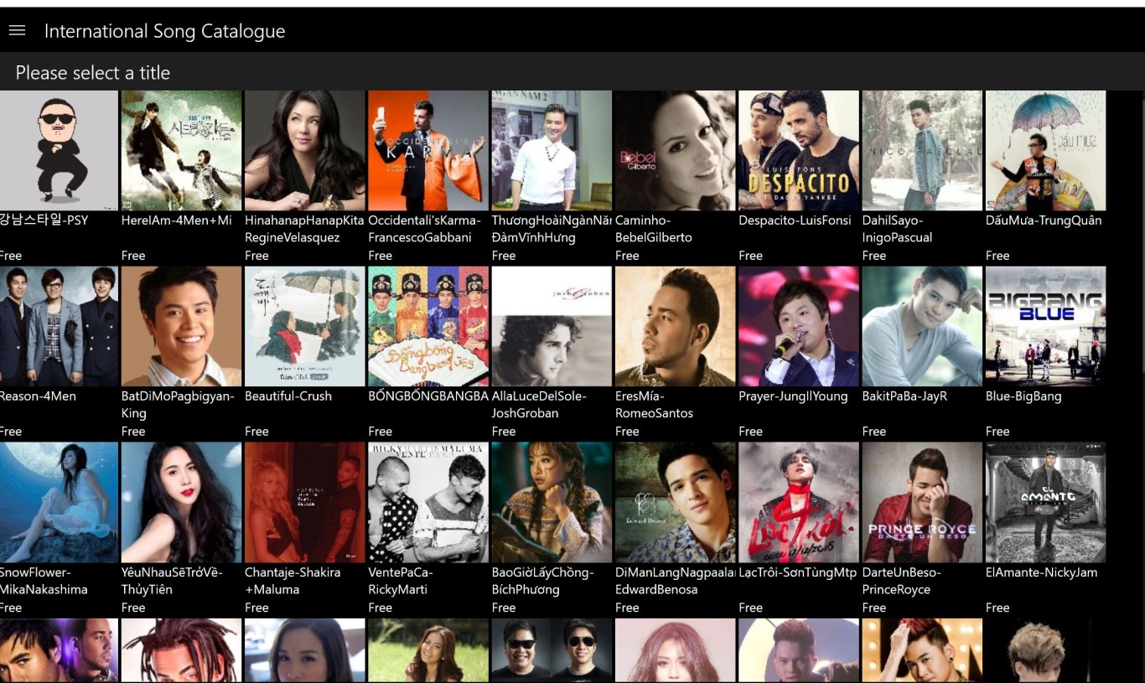Open the Despacito-LuisFonsi album cover
The height and width of the screenshot is (683, 1145).
[x=799, y=150]
